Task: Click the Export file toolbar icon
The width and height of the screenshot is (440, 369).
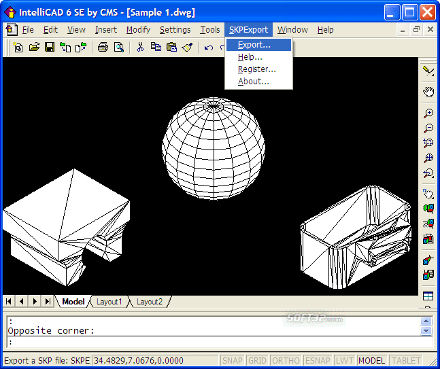Action: point(81,47)
